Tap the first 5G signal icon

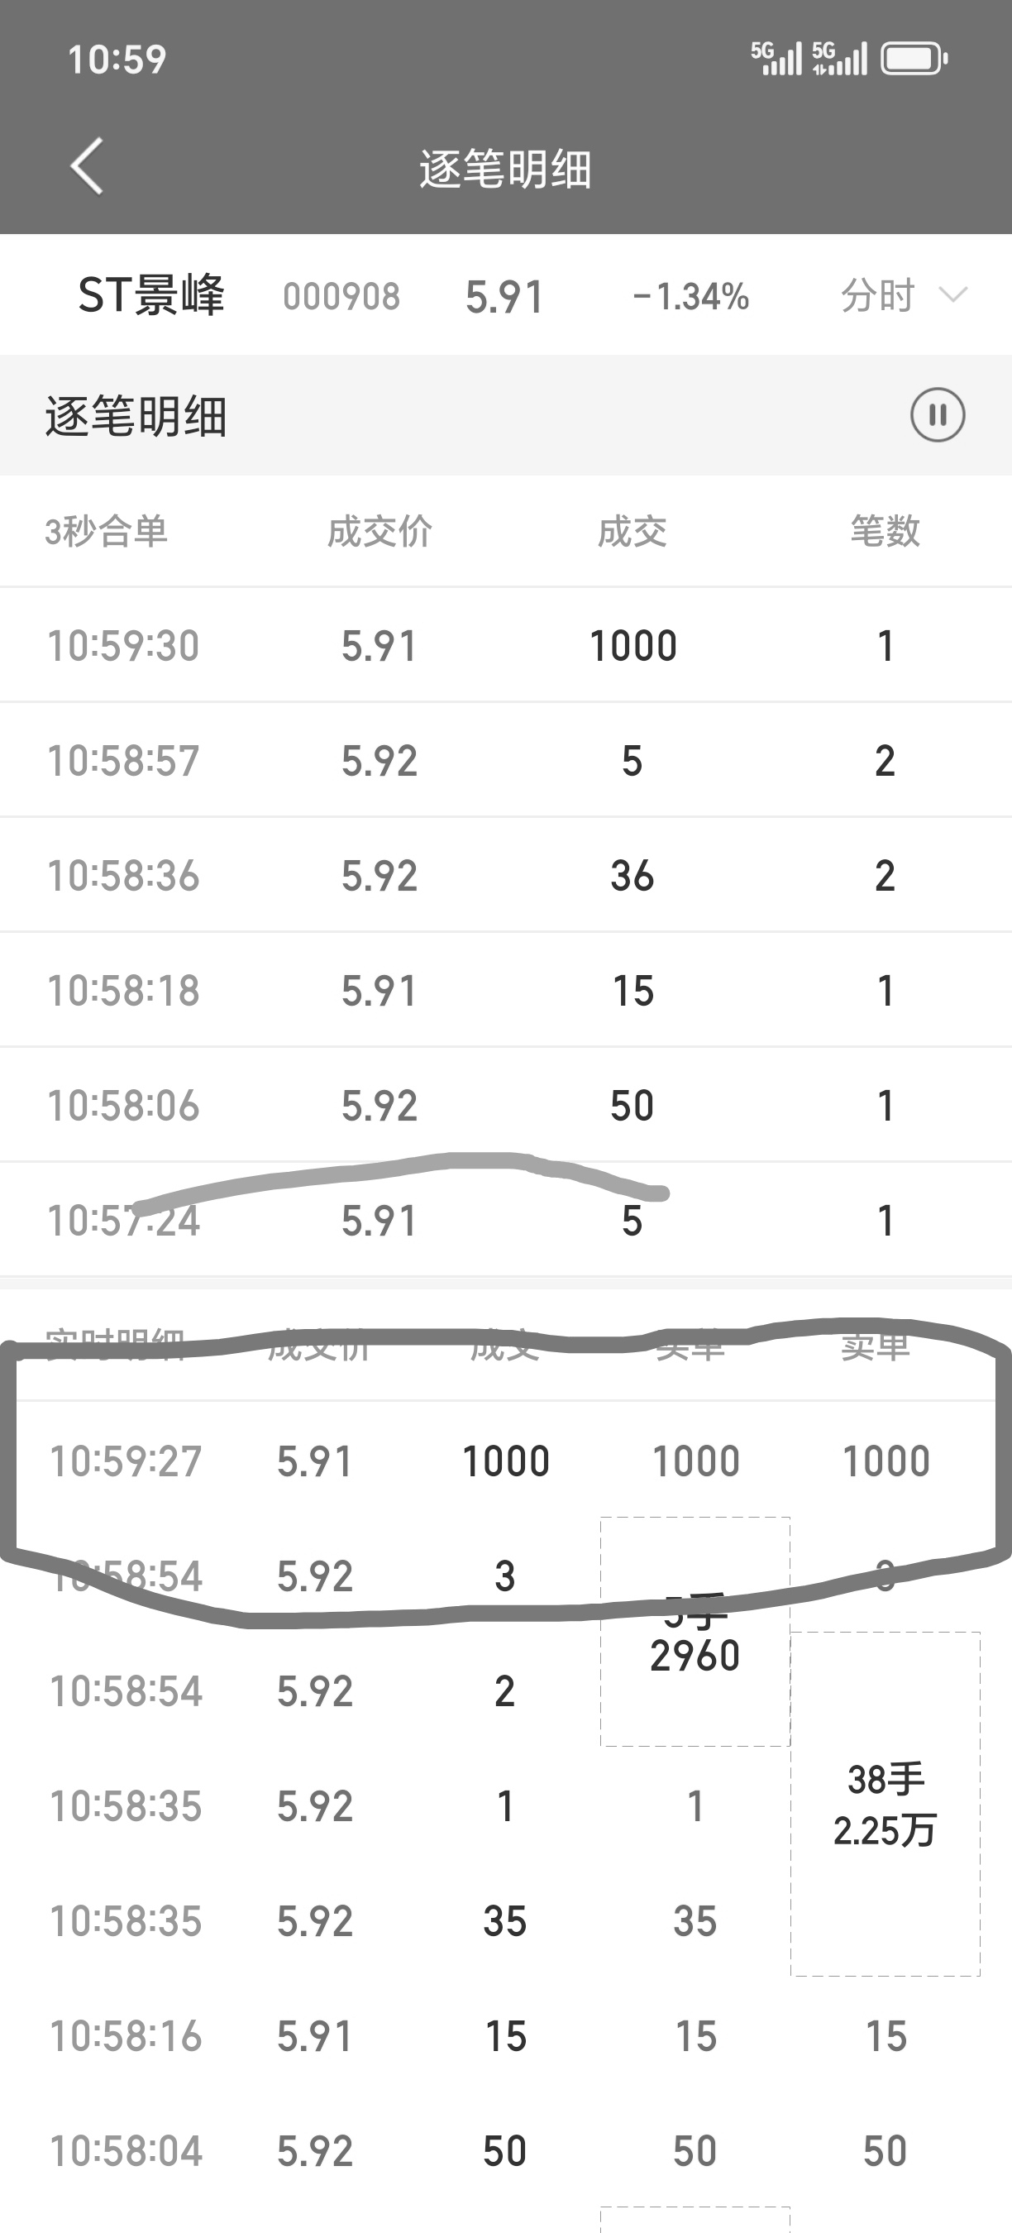pyautogui.click(x=776, y=59)
